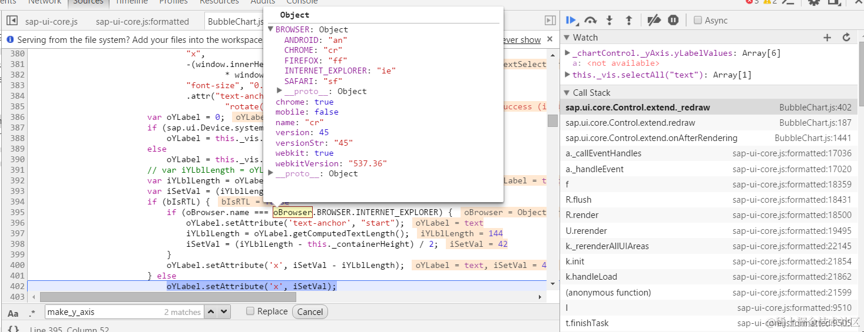This screenshot has width=864, height=332.
Task: Click the webkitVersion "537.36" property
Action: pos(331,163)
